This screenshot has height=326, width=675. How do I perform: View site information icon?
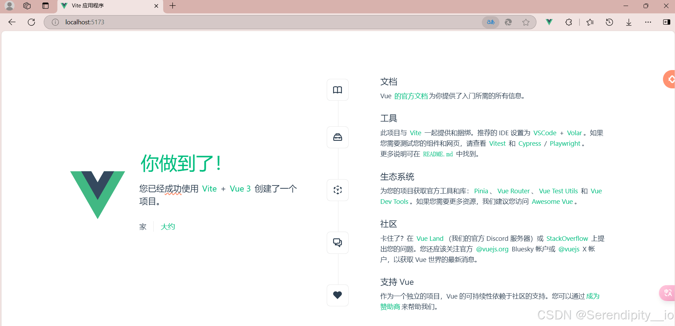(55, 22)
